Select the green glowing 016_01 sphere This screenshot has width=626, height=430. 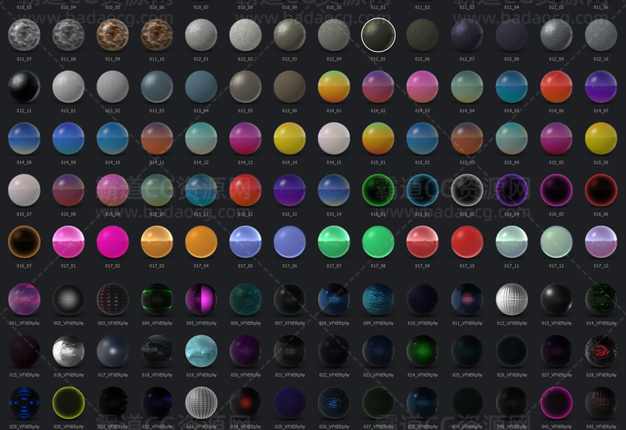[x=378, y=190]
